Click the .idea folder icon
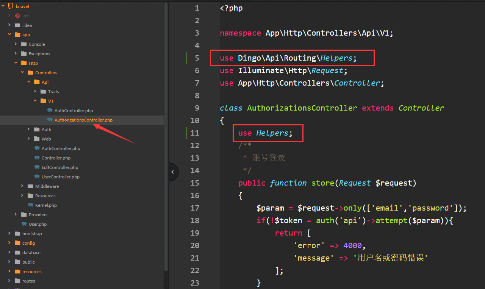 pyautogui.click(x=17, y=25)
